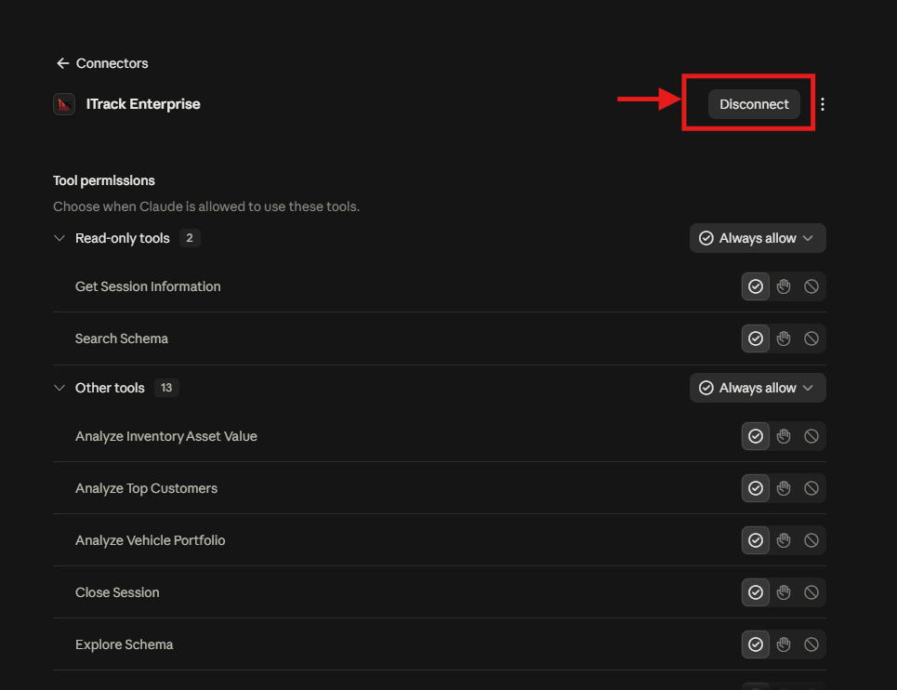Require approval for Explore Schema
This screenshot has width=897, height=690.
coord(784,644)
